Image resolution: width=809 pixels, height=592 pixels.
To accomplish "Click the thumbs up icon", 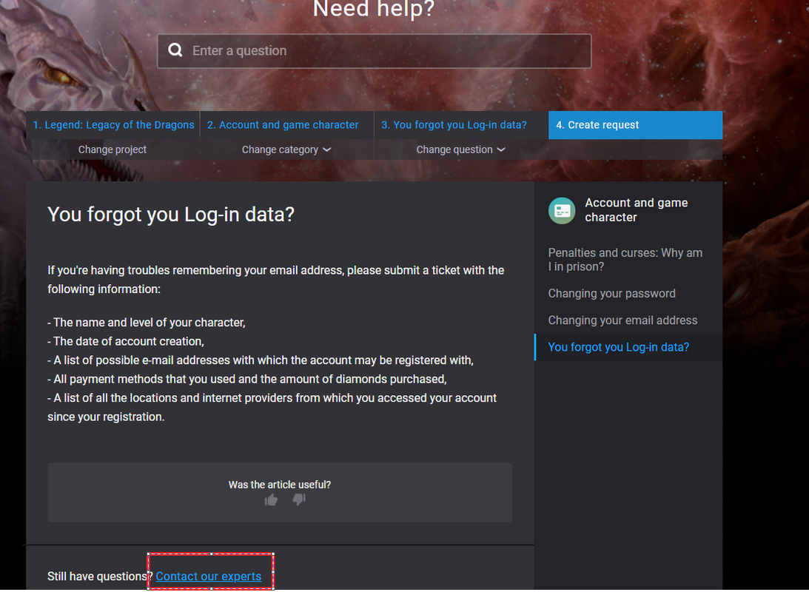I will 272,499.
